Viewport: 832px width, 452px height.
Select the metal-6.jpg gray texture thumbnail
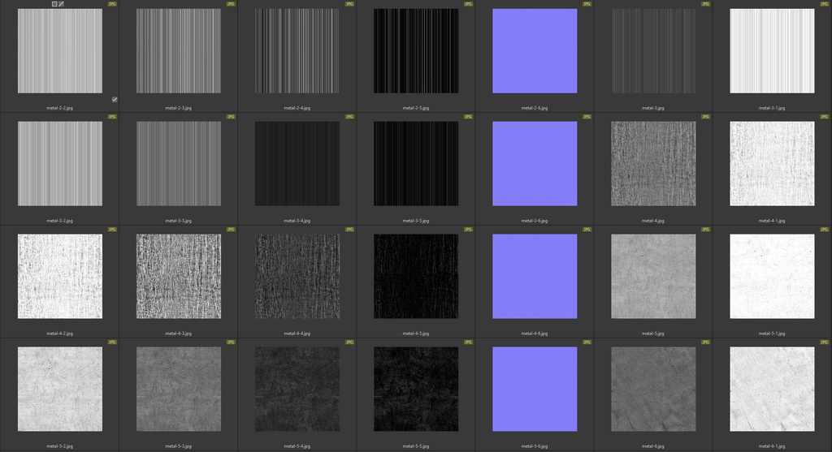[653, 390]
